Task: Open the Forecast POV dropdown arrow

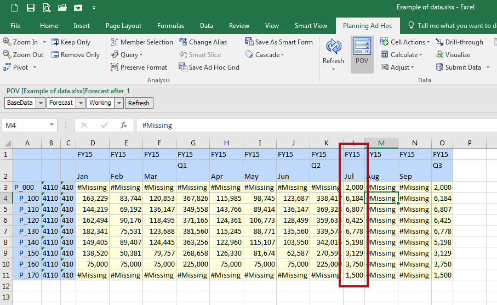Action: [x=81, y=103]
